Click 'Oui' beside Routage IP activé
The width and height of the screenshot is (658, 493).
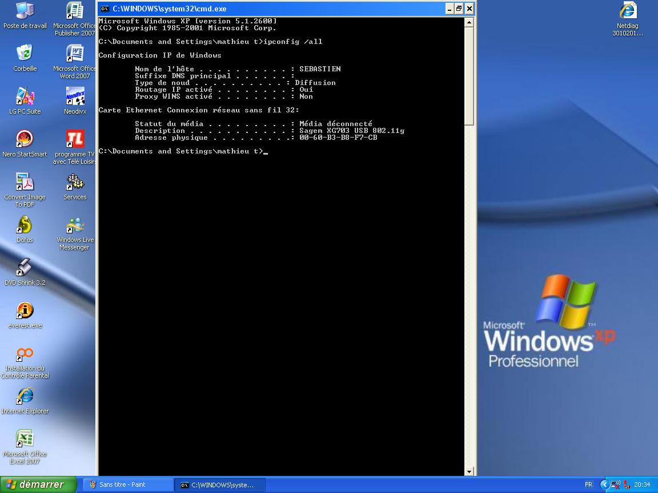(x=306, y=89)
